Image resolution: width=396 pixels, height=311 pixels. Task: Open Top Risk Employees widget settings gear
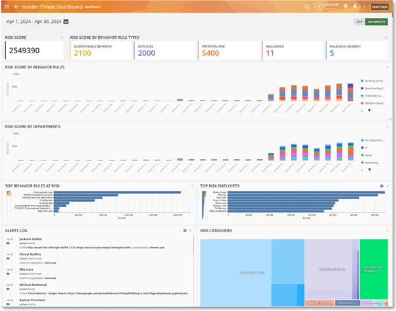pos(382,186)
